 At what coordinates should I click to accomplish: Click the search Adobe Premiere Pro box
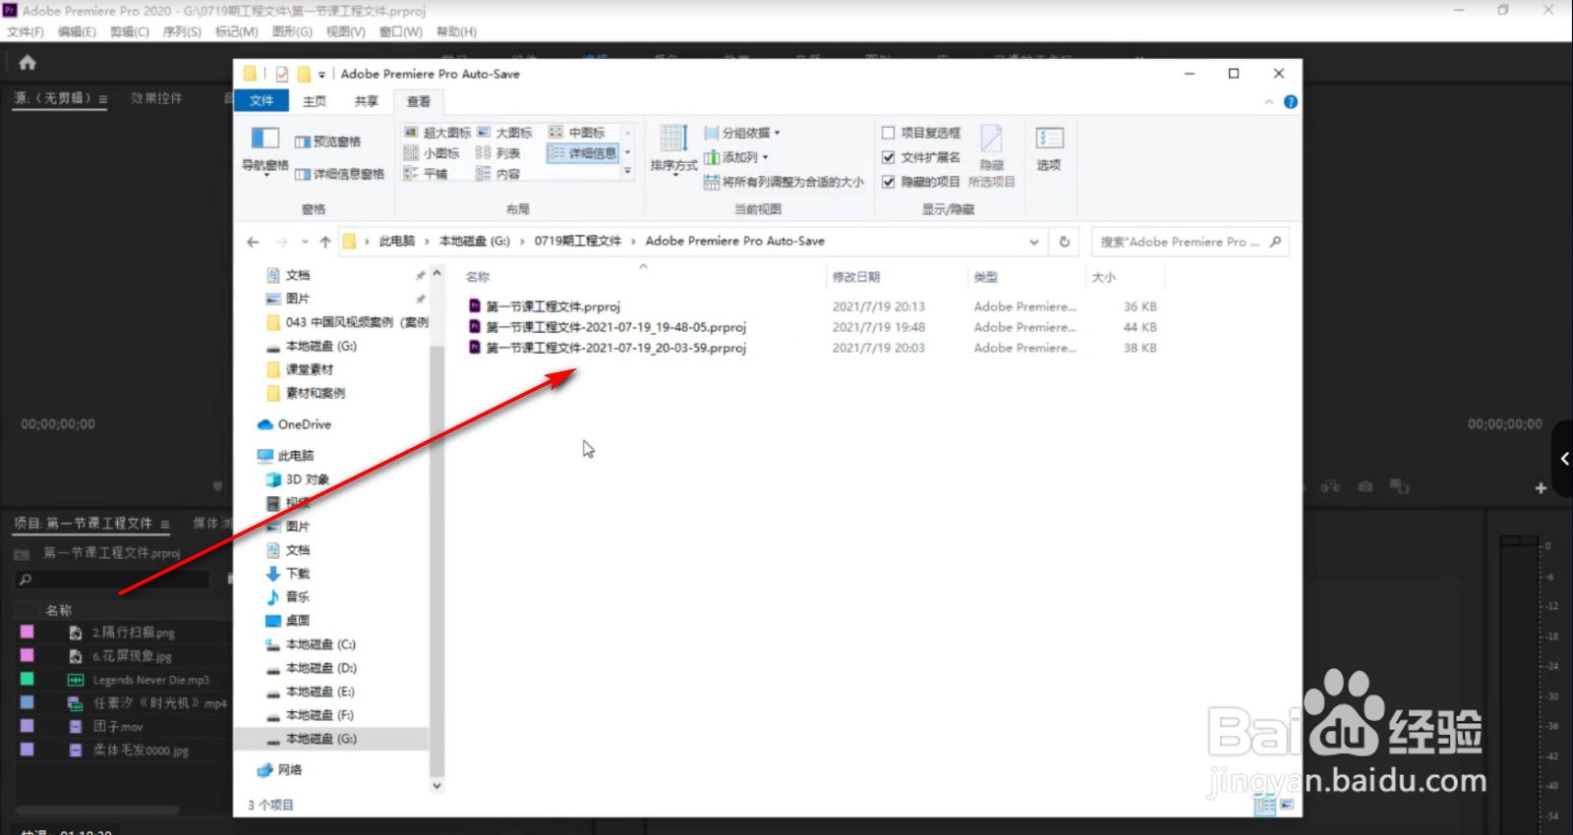pyautogui.click(x=1190, y=242)
